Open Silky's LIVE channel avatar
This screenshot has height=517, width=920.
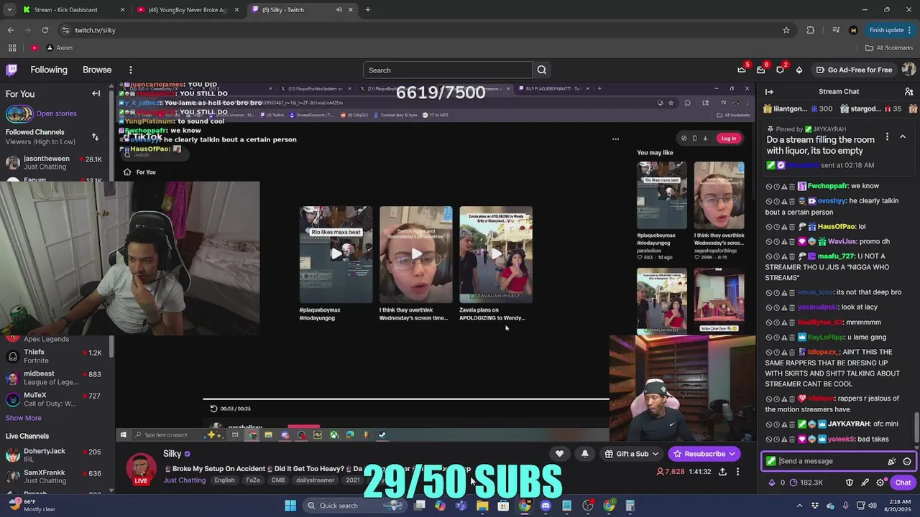[x=142, y=469]
